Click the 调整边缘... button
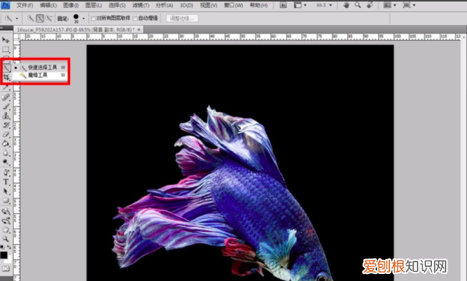 (182, 19)
